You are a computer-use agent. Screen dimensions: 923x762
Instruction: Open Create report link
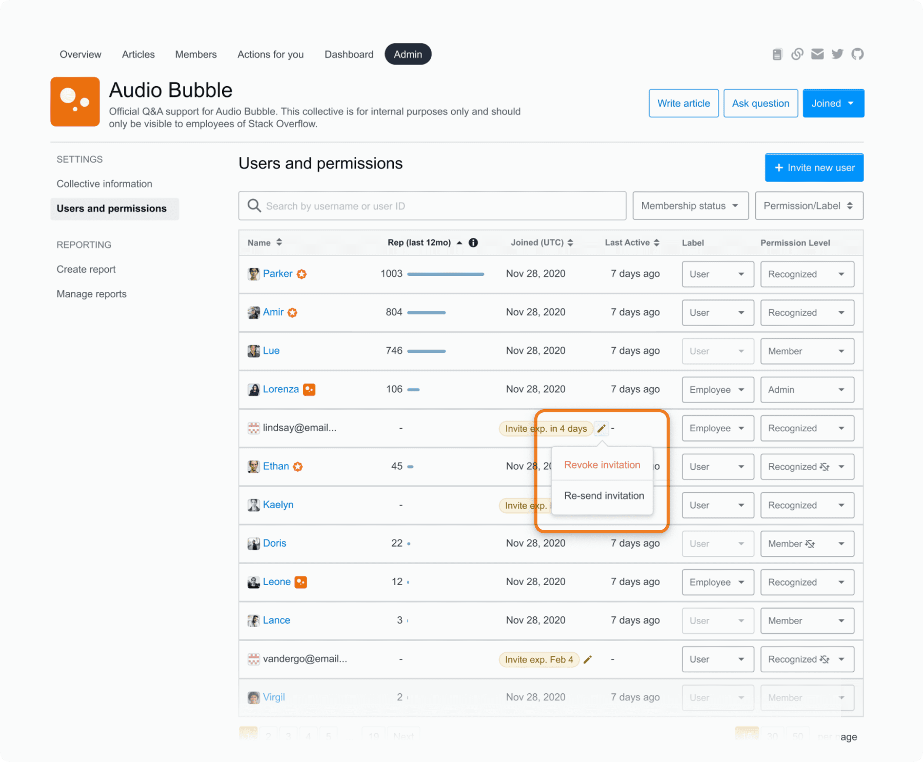86,269
